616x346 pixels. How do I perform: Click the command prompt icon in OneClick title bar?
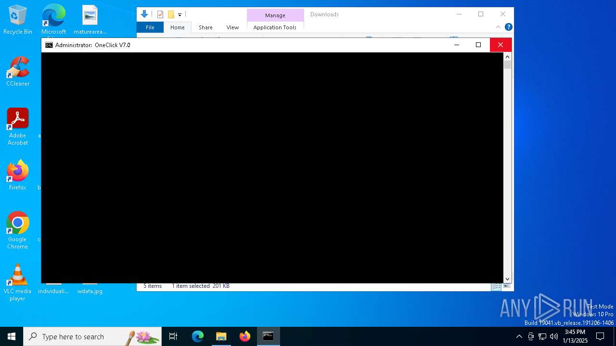49,45
